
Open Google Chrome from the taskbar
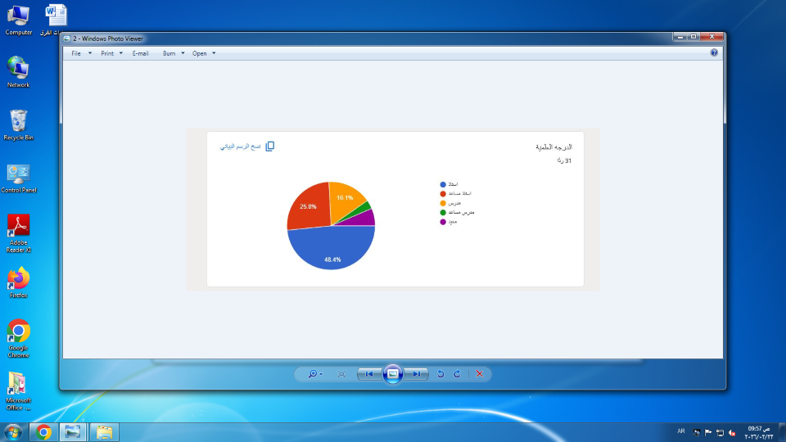point(43,431)
